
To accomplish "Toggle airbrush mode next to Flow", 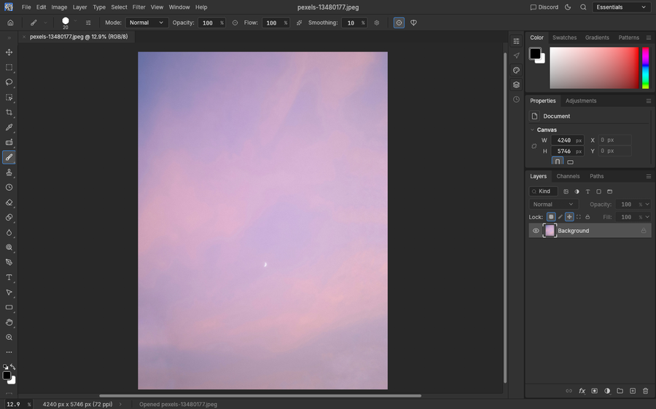I will click(299, 23).
